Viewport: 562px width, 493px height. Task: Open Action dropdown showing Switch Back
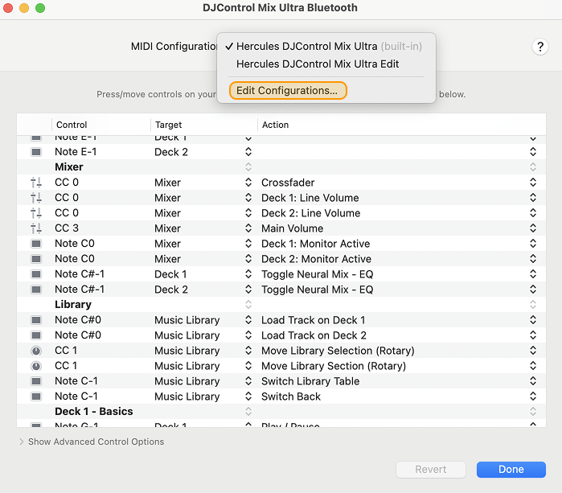pos(533,396)
